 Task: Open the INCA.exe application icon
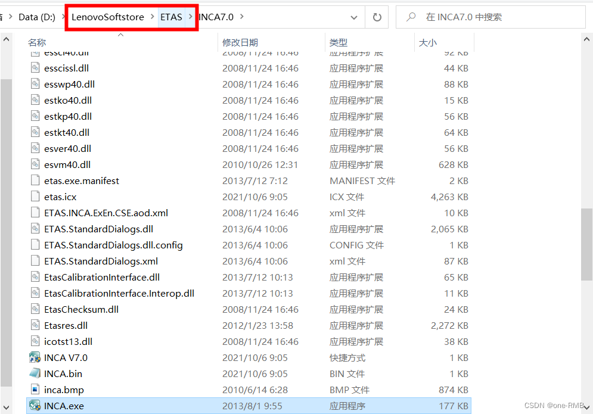pyautogui.click(x=36, y=406)
